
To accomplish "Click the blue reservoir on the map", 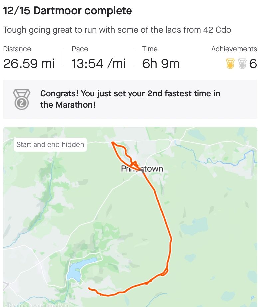I will click(x=77, y=269).
